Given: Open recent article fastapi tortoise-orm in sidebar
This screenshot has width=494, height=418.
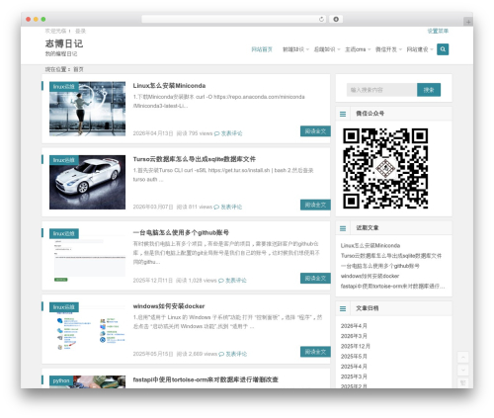Looking at the screenshot, I should (392, 287).
